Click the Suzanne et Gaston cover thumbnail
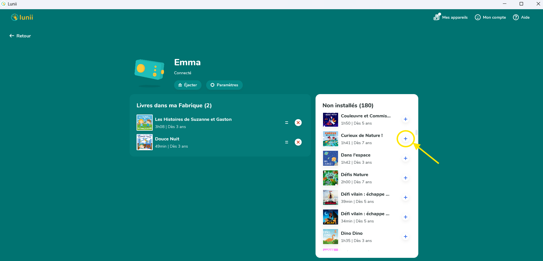The width and height of the screenshot is (543, 261). point(145,123)
